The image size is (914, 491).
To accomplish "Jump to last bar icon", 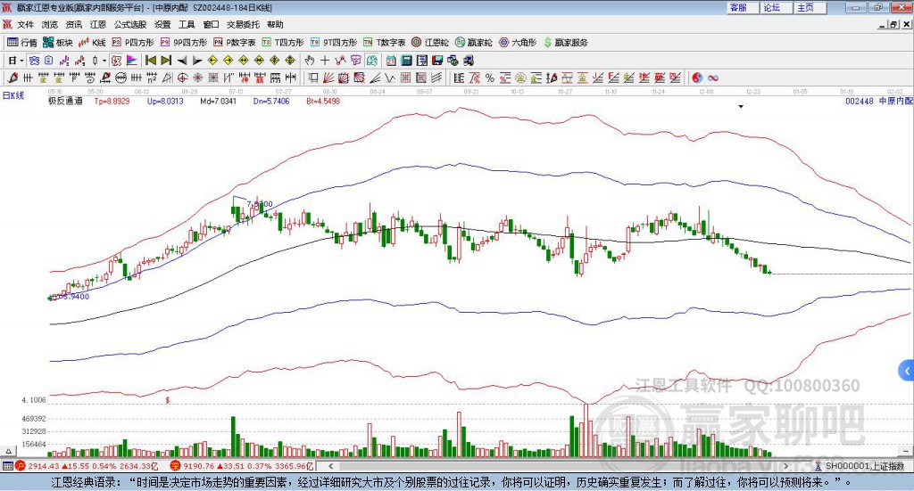I will point(166,61).
